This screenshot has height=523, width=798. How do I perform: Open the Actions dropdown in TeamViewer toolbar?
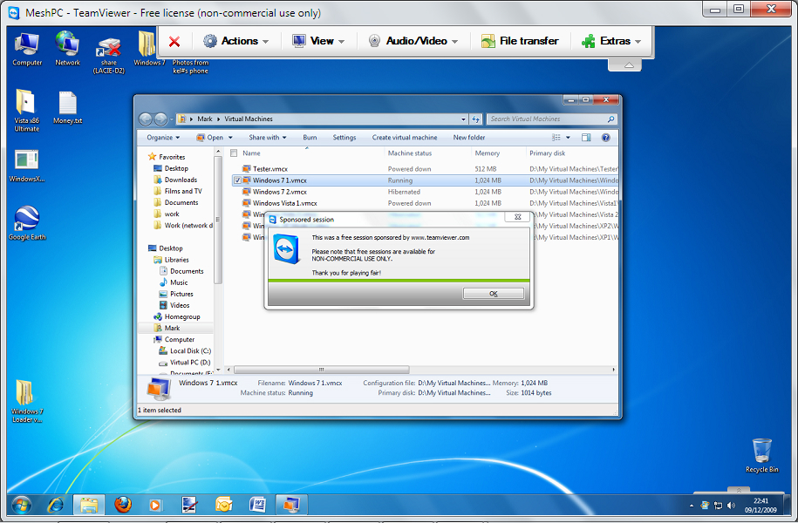tap(231, 41)
